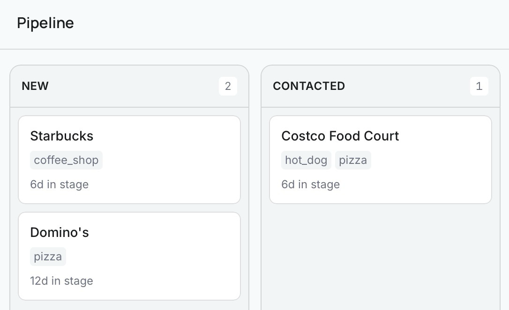Click the pizza tag on Domino's
This screenshot has height=310, width=509.
[x=48, y=256]
